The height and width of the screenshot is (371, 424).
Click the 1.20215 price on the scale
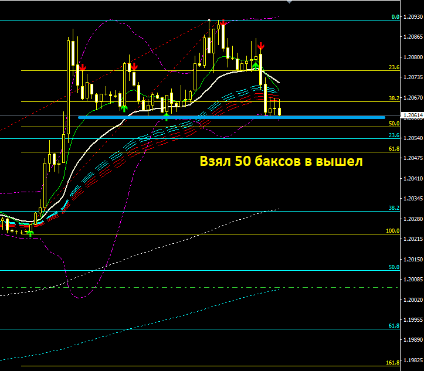coord(413,239)
